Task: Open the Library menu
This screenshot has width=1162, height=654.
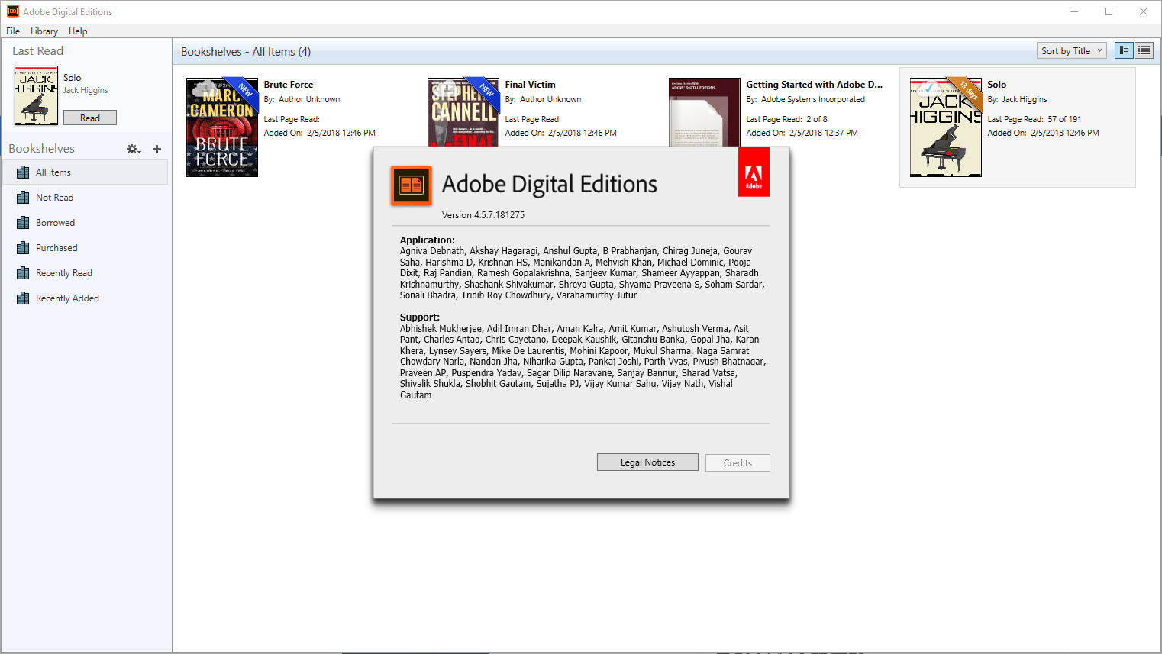Action: pos(44,31)
